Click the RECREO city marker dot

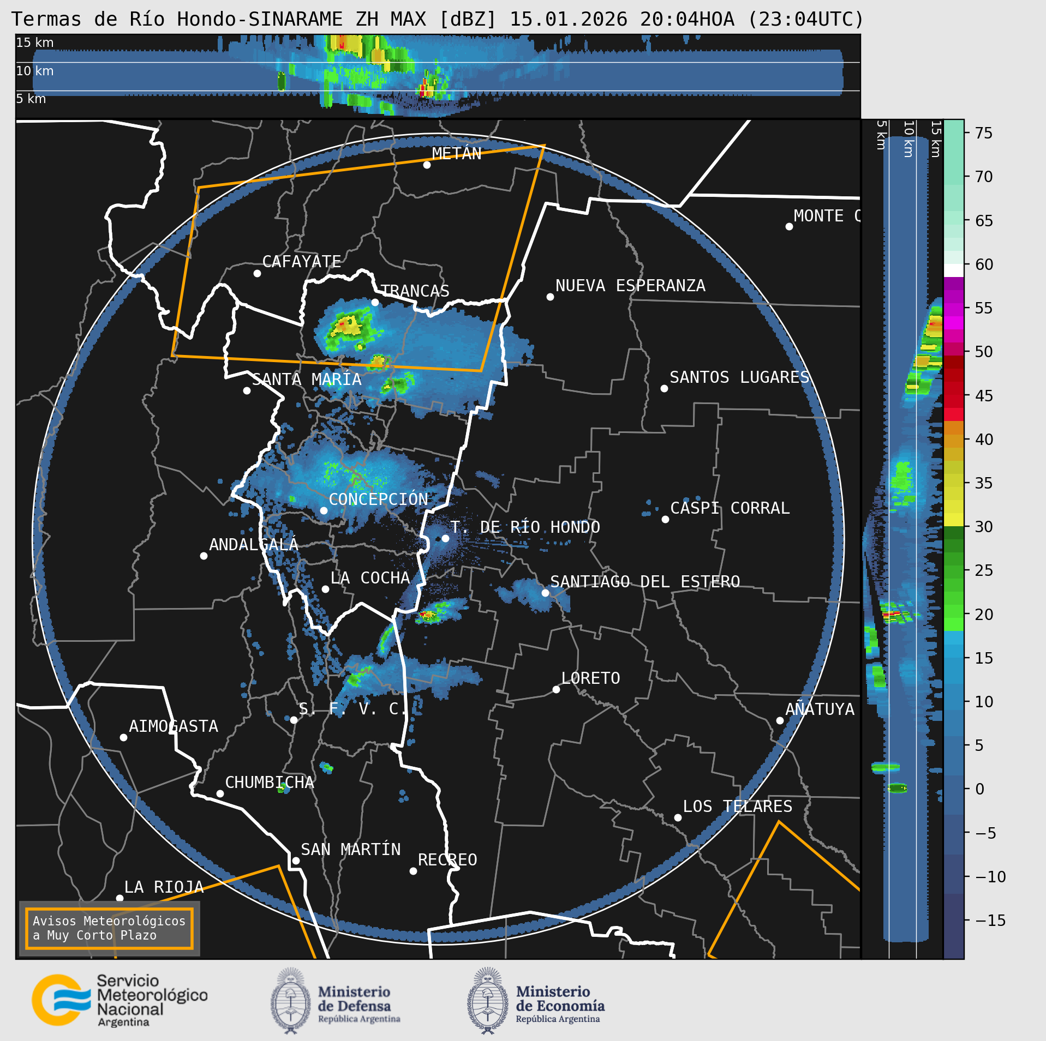[413, 871]
